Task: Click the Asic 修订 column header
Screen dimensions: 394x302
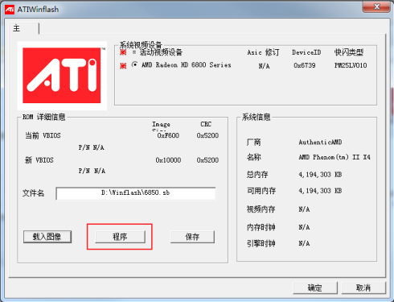Action: (x=263, y=52)
